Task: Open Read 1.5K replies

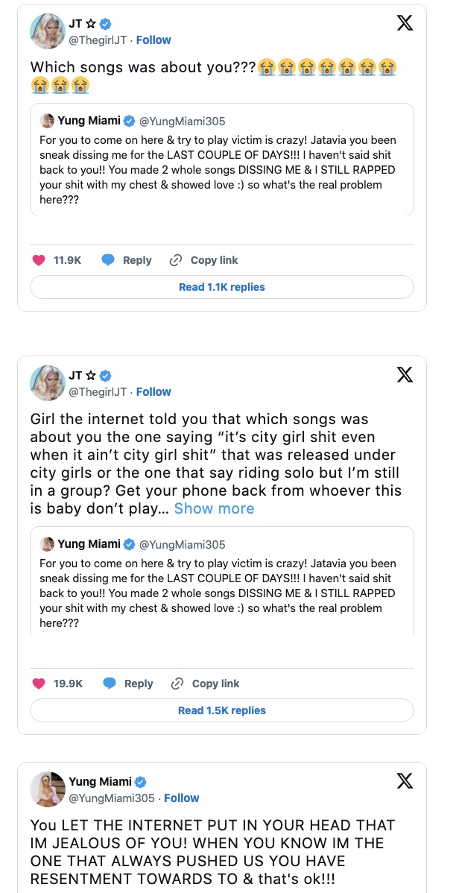Action: (x=221, y=710)
